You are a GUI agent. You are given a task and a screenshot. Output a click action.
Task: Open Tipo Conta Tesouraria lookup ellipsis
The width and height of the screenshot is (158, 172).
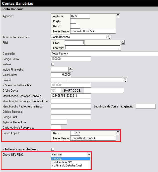(109, 38)
